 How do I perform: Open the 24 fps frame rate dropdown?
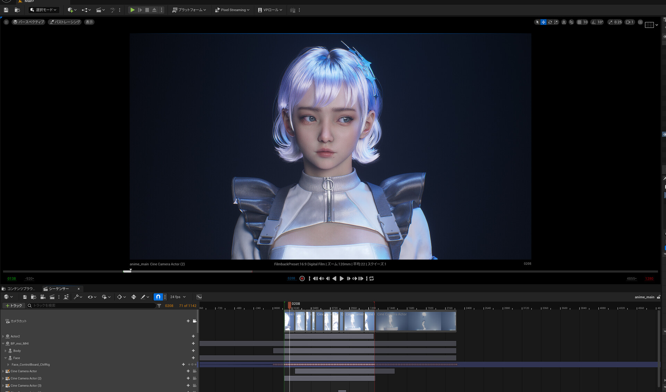click(x=177, y=297)
